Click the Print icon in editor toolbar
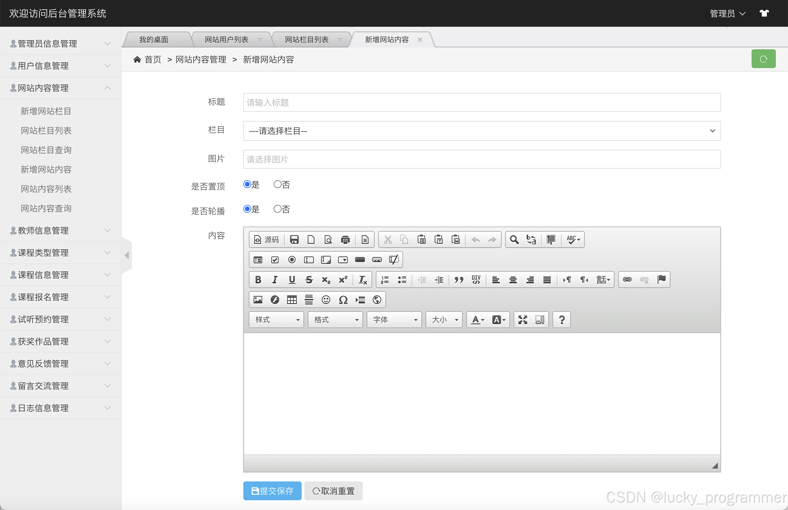This screenshot has width=788, height=510. [345, 239]
